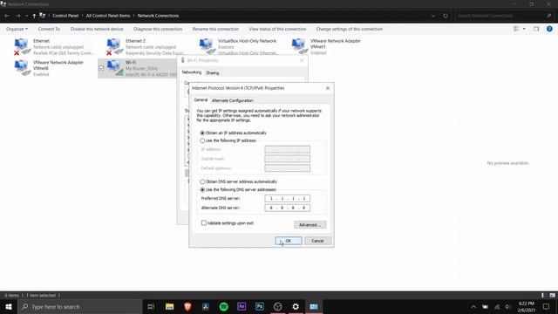Toggle the Wi-Fi adapter selection checkbox
Viewport: 558px width, 314px height.
(101, 68)
